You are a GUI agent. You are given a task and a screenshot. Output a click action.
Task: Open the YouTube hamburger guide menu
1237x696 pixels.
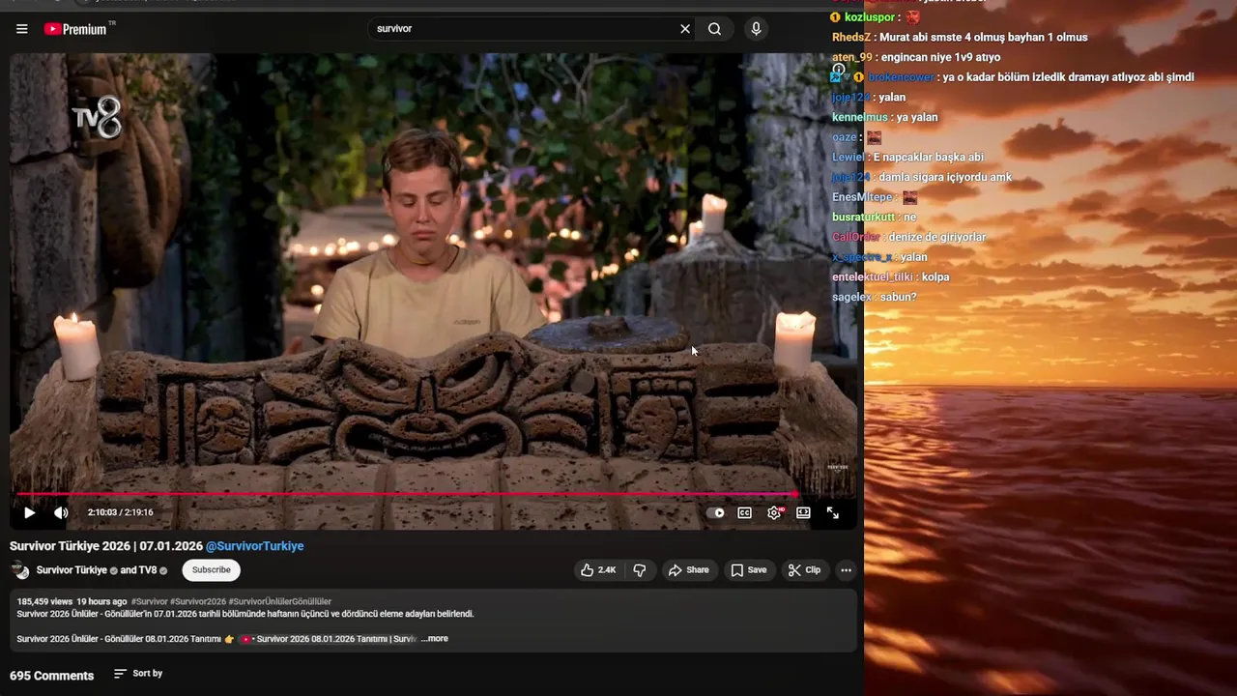coord(21,29)
